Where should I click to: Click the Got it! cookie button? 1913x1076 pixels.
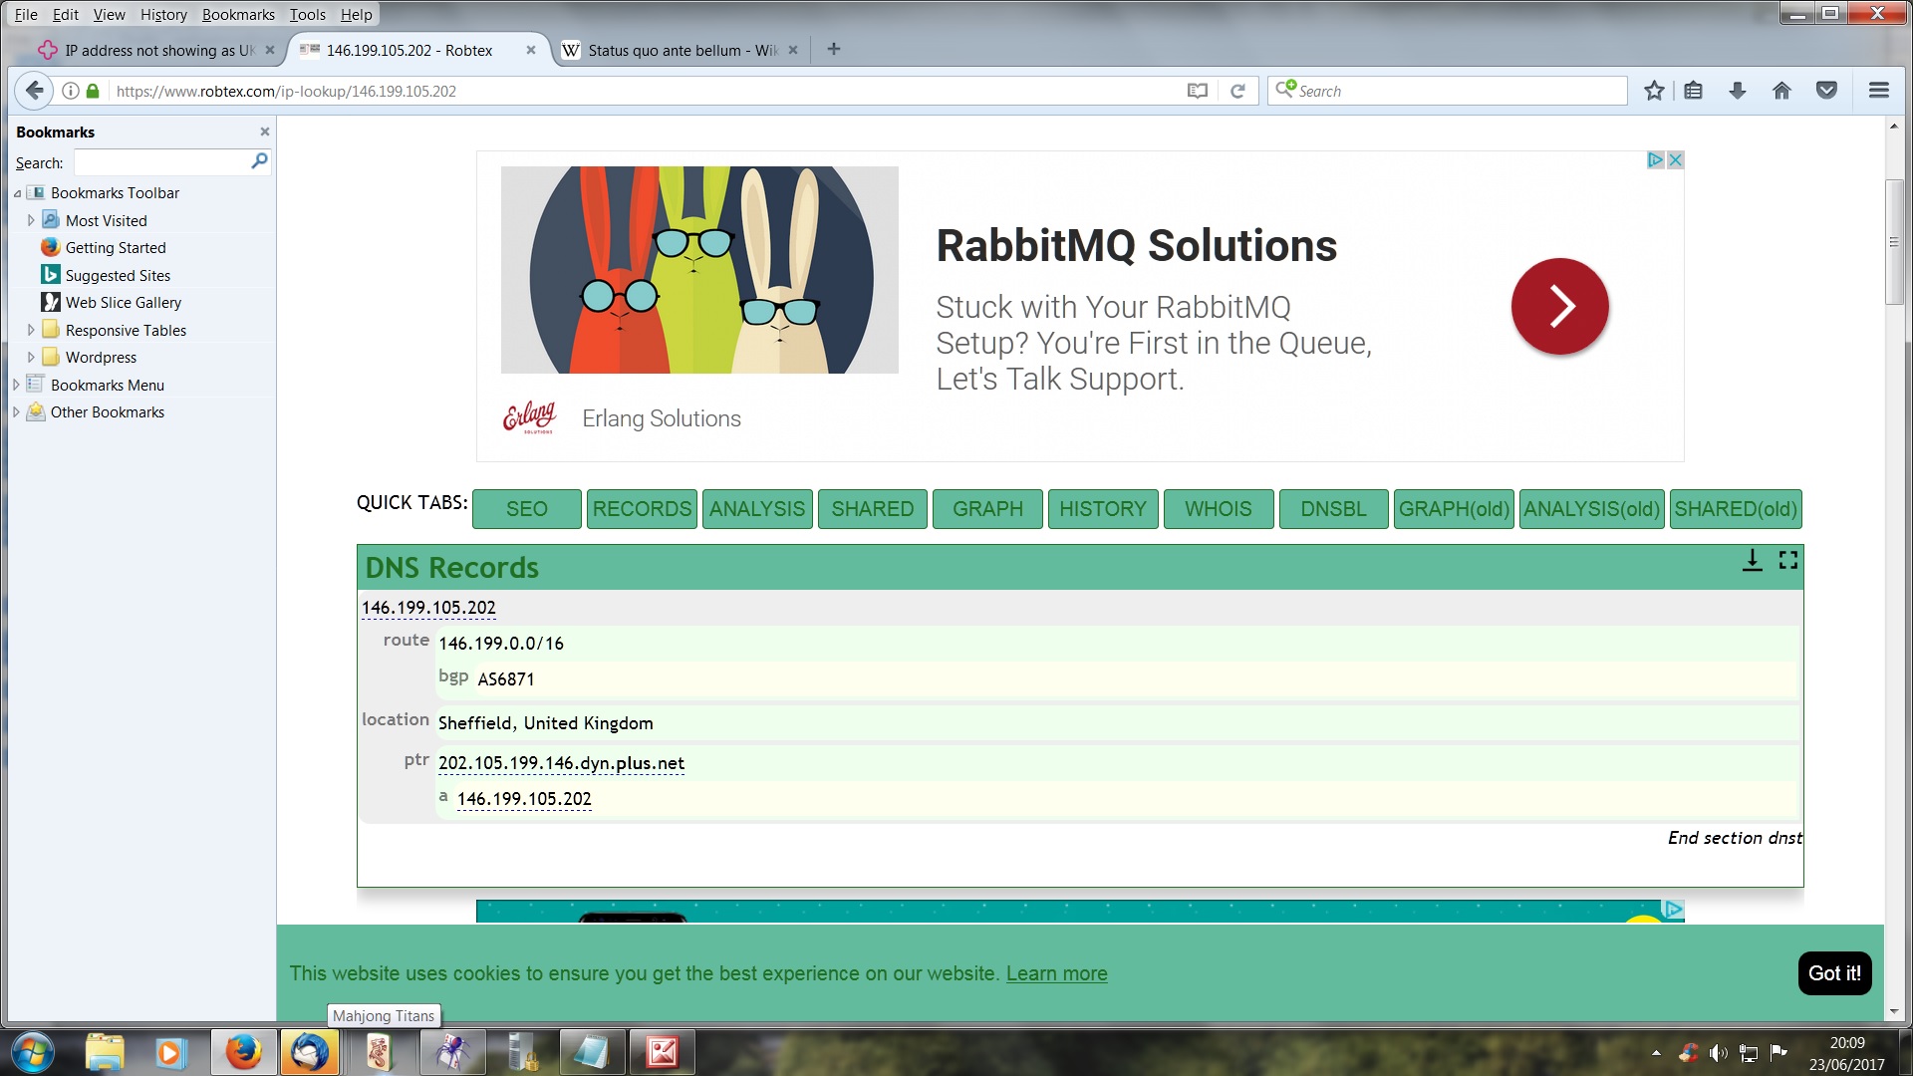pyautogui.click(x=1834, y=973)
